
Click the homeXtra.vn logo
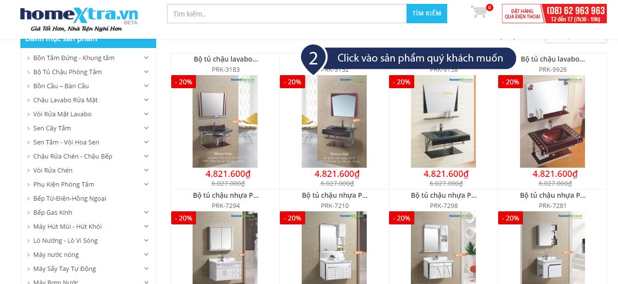(79, 19)
